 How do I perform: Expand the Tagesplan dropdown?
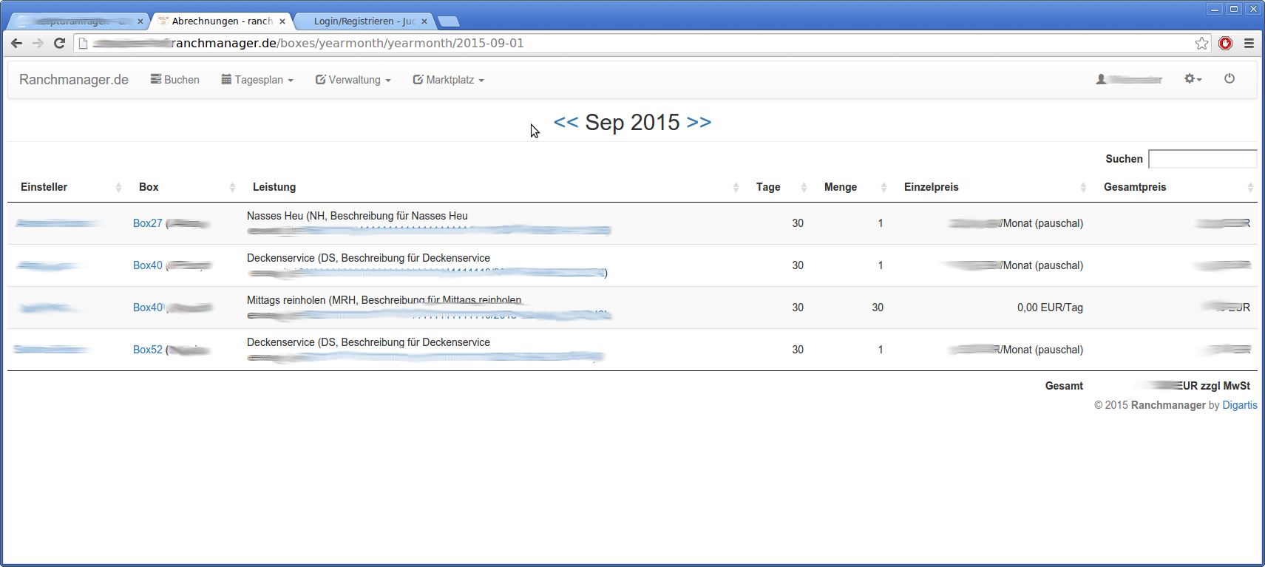click(257, 80)
